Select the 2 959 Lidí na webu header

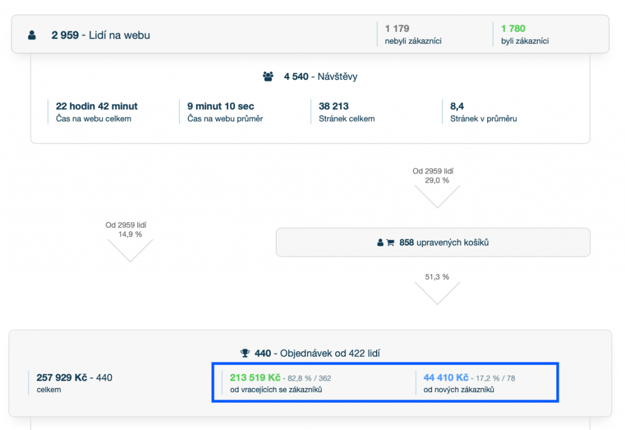101,35
